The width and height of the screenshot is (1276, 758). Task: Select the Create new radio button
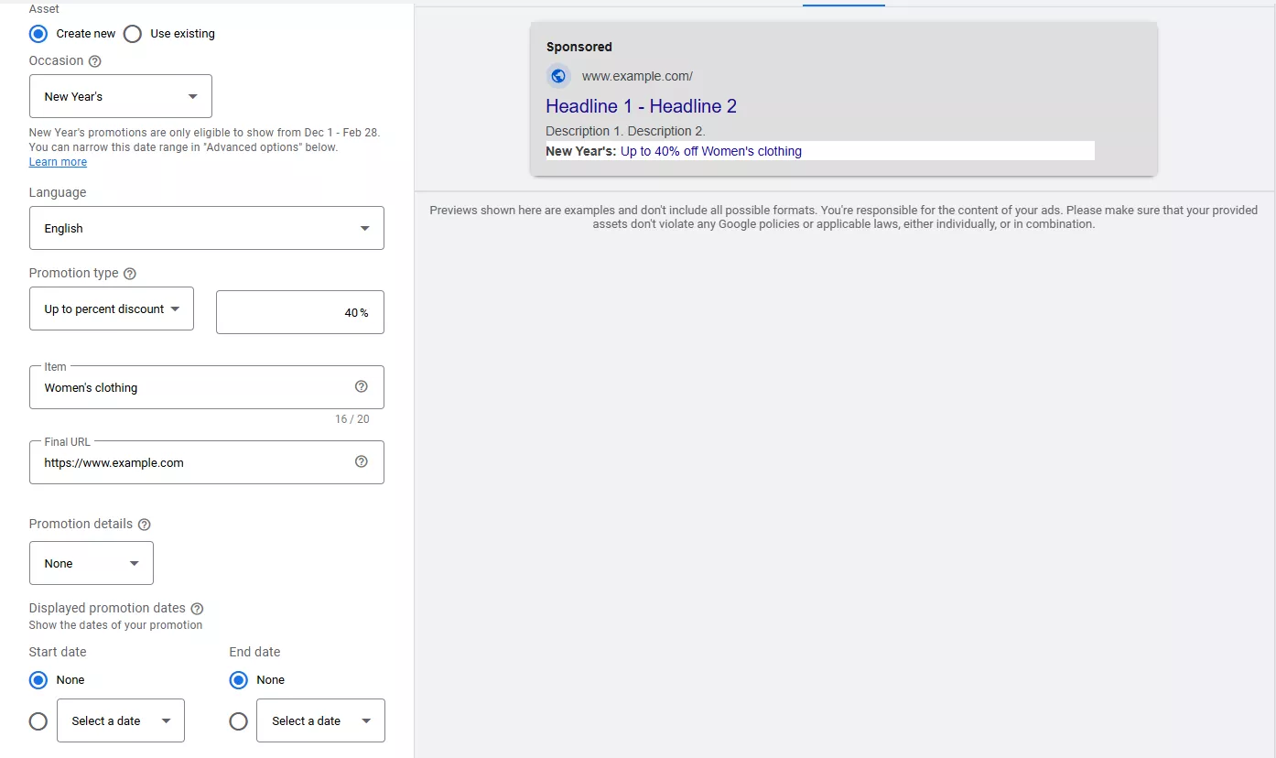pos(38,34)
